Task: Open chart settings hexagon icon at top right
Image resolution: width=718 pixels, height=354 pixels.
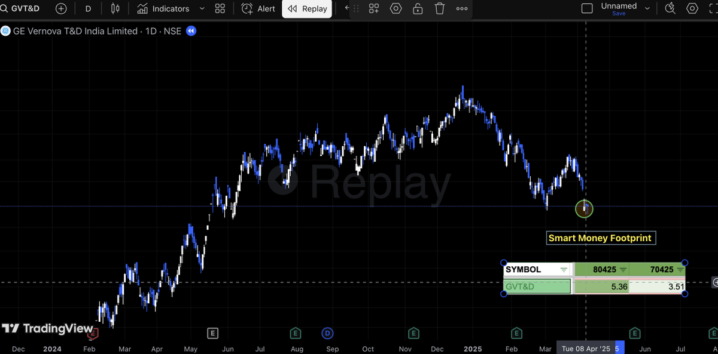Action: [692, 8]
